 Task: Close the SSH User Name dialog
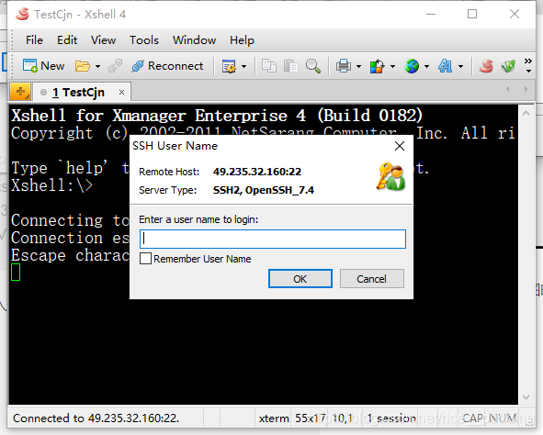click(x=400, y=146)
